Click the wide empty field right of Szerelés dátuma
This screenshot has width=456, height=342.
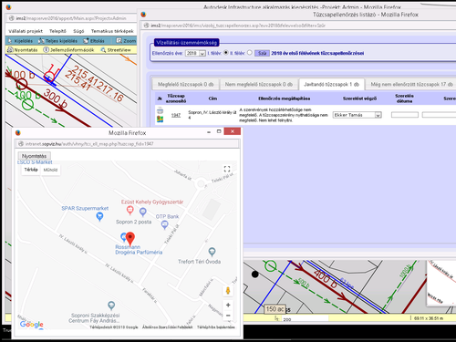pos(439,115)
